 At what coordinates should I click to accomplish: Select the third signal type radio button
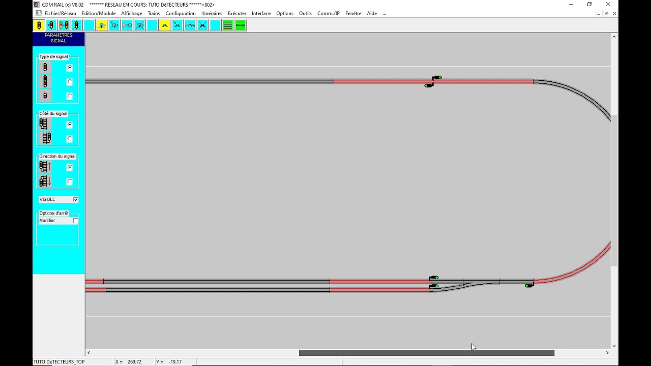[70, 96]
